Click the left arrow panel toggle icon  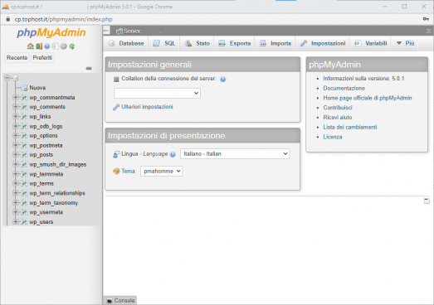pyautogui.click(x=106, y=31)
